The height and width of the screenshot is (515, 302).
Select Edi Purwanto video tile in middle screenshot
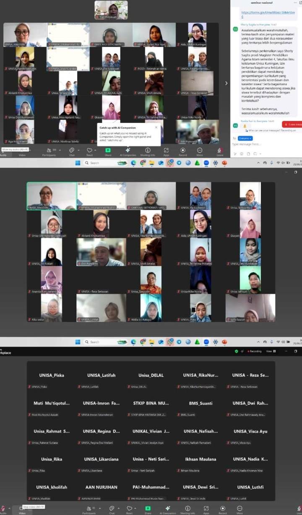click(x=101, y=252)
